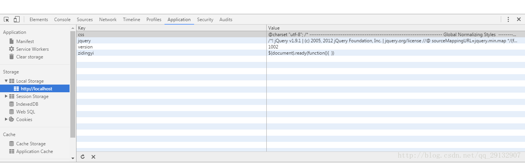525x163 pixels.
Task: Click the Local Storage label
Action: point(30,81)
